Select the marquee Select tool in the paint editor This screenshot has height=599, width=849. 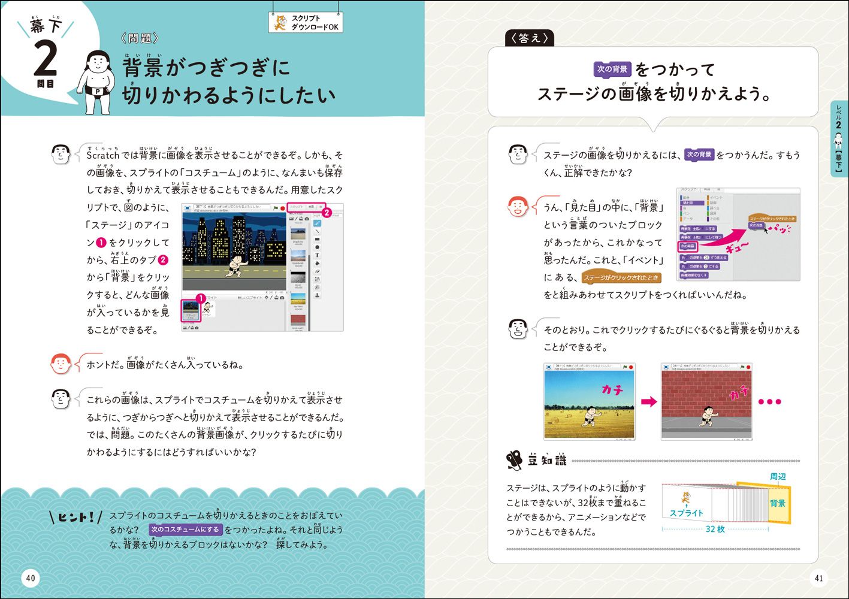pyautogui.click(x=317, y=279)
